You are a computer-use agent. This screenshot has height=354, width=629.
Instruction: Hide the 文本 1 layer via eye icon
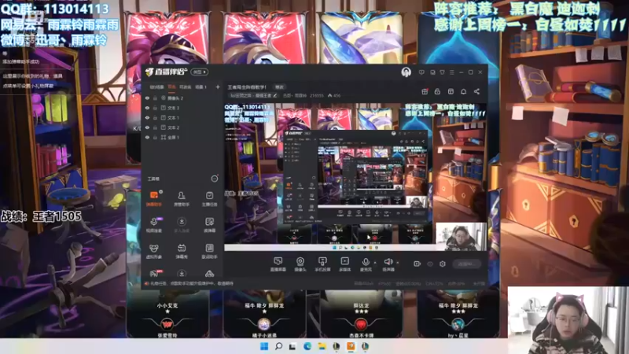point(147,117)
